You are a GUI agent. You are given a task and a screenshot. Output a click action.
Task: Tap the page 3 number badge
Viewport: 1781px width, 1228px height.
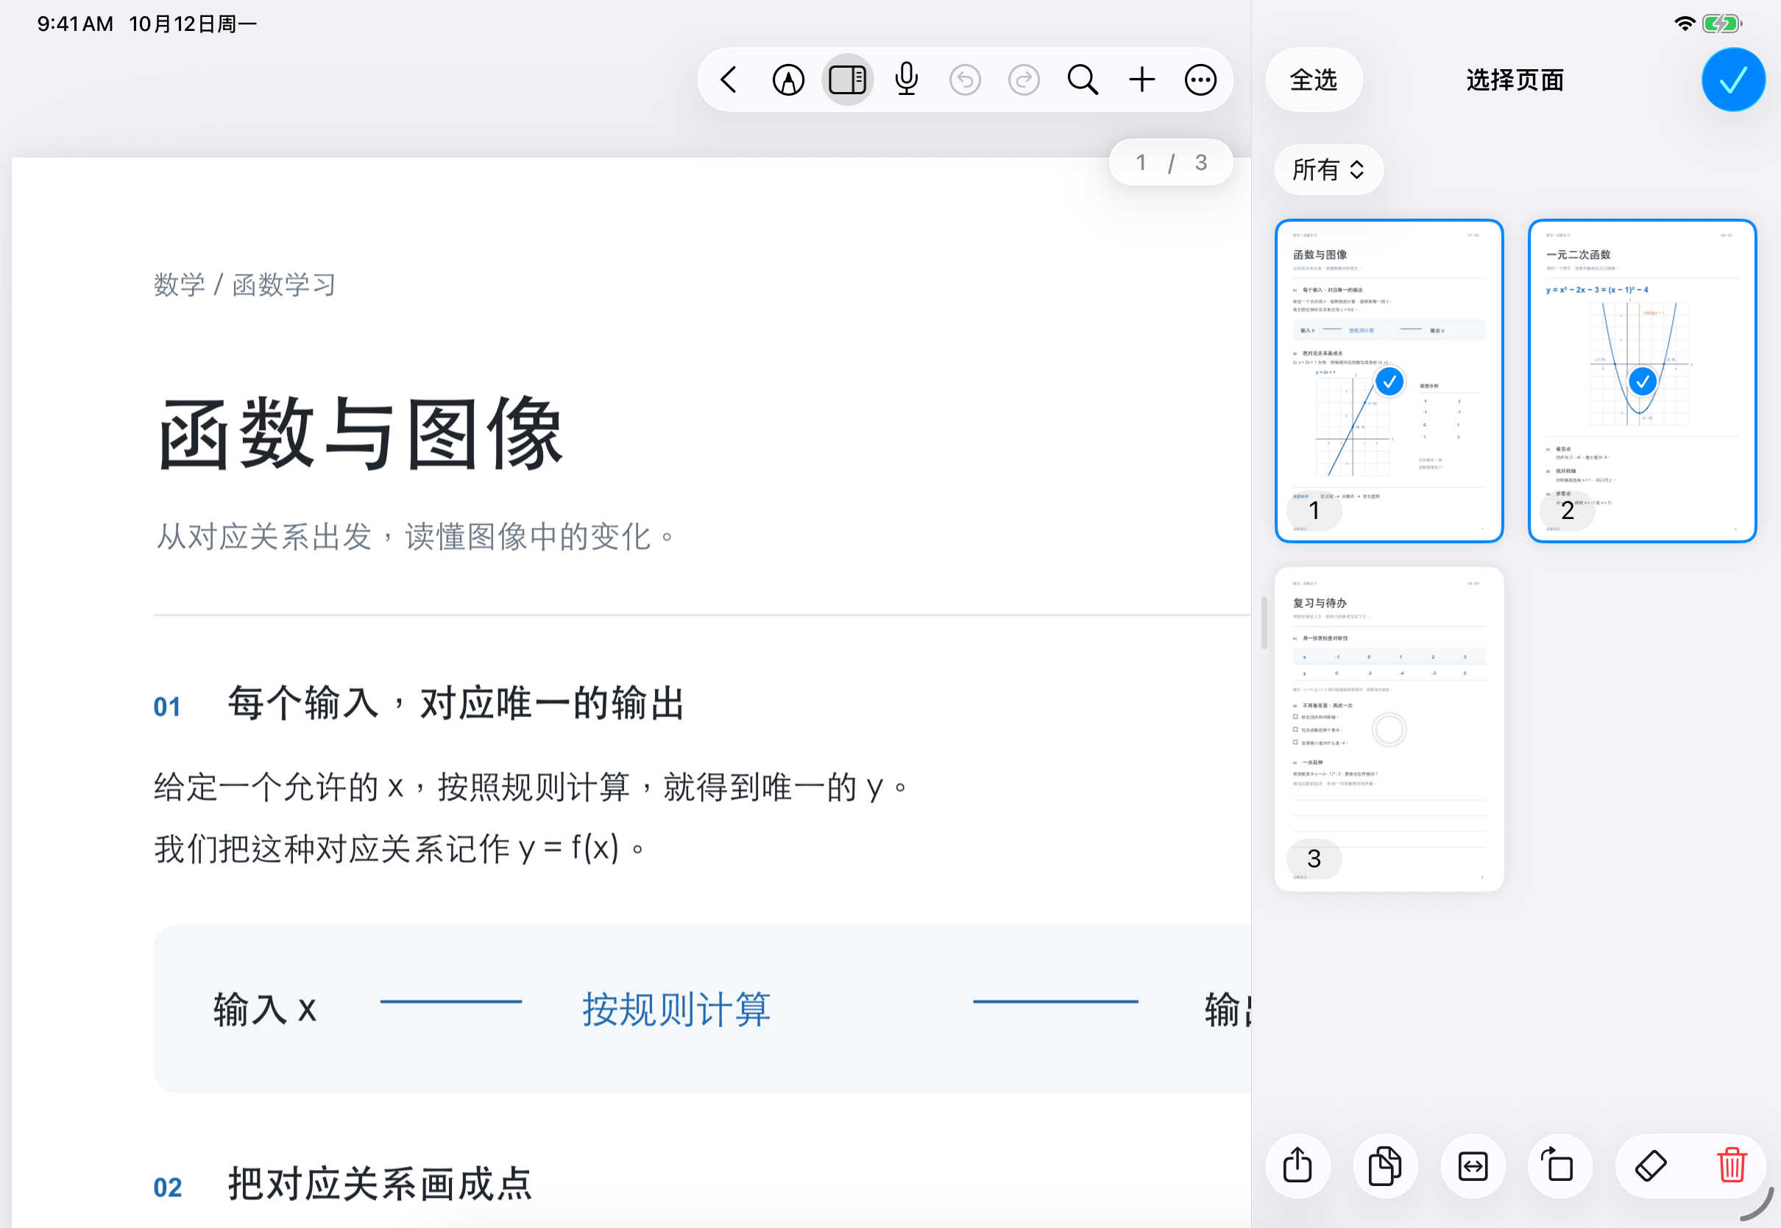pyautogui.click(x=1314, y=858)
